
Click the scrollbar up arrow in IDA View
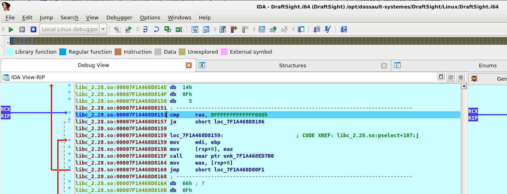[464, 86]
